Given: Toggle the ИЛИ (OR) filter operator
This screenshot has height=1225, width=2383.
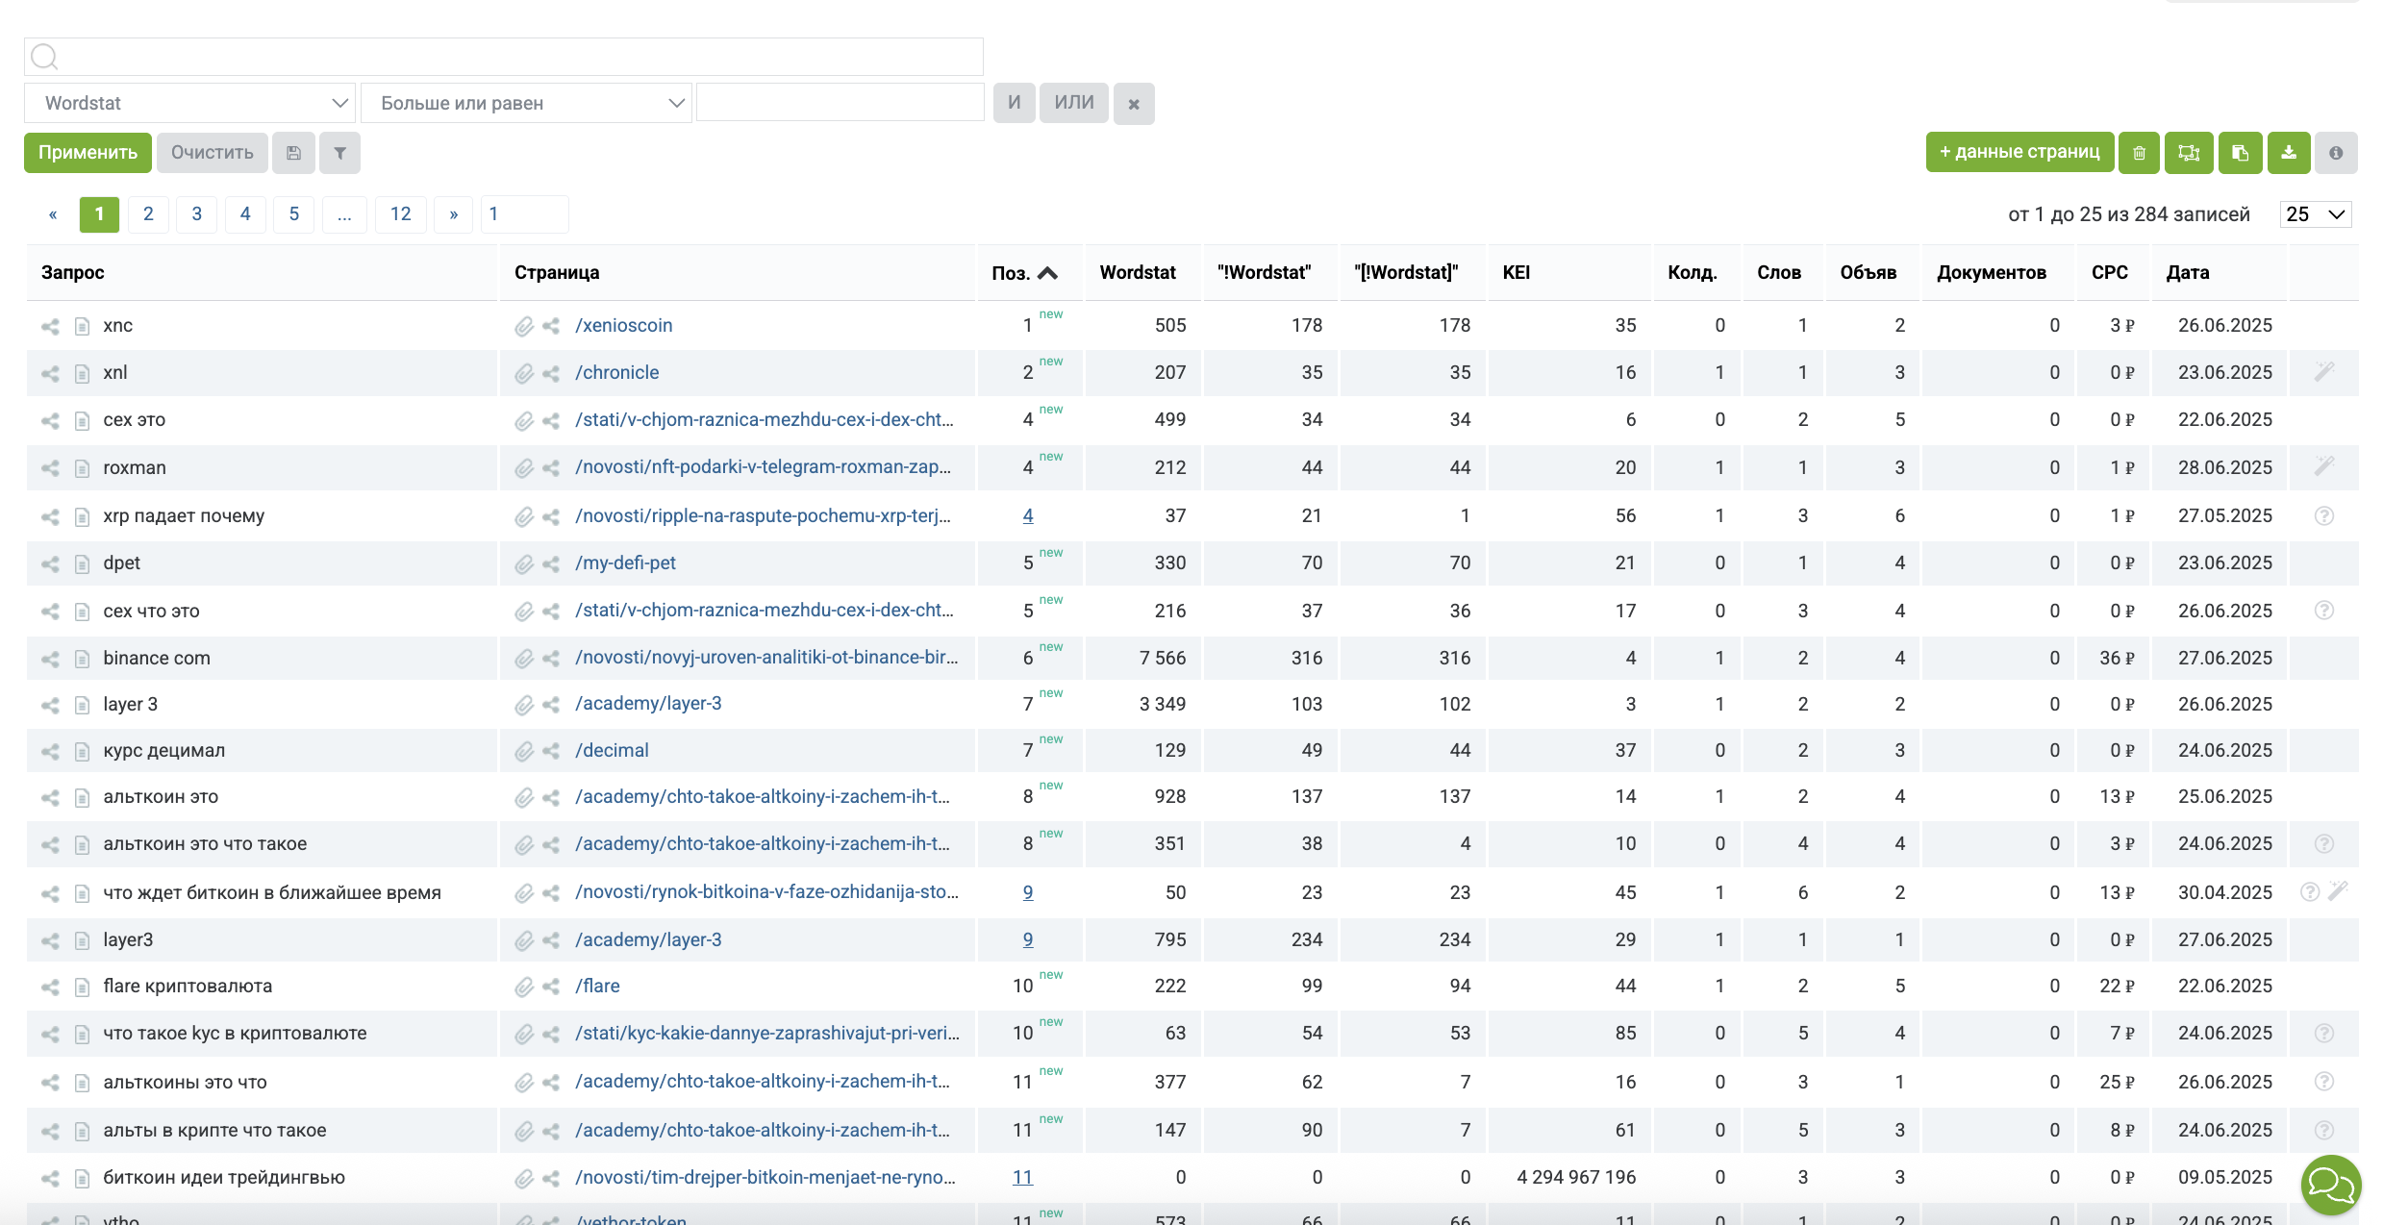Looking at the screenshot, I should [x=1073, y=103].
